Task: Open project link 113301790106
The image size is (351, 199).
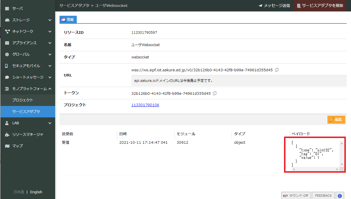Action: (x=145, y=105)
